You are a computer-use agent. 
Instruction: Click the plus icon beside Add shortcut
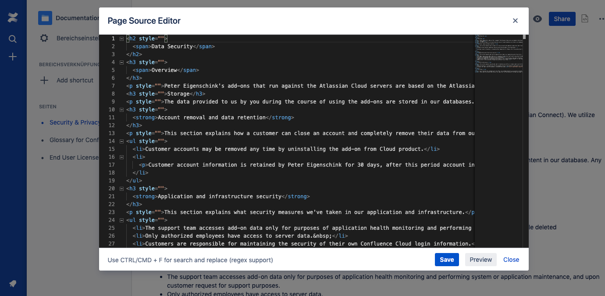pyautogui.click(x=44, y=80)
